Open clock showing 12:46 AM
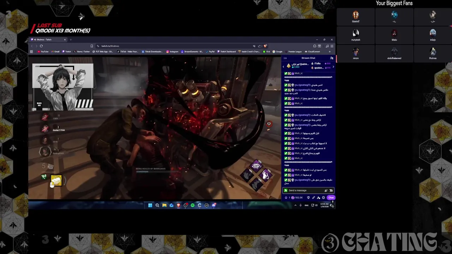 click(x=325, y=205)
